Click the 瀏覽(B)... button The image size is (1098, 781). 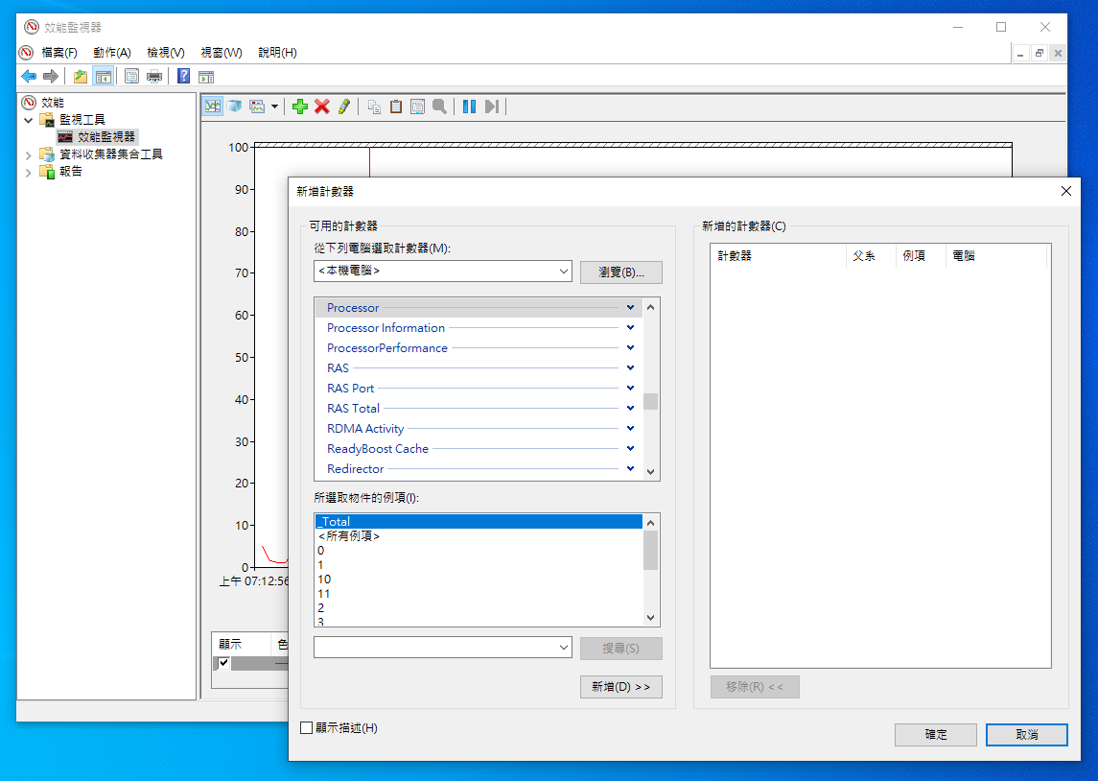[x=620, y=272]
